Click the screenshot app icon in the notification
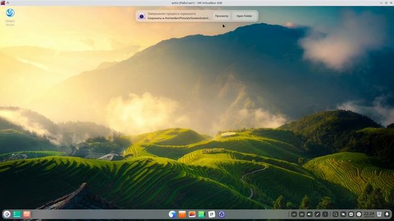 point(142,17)
